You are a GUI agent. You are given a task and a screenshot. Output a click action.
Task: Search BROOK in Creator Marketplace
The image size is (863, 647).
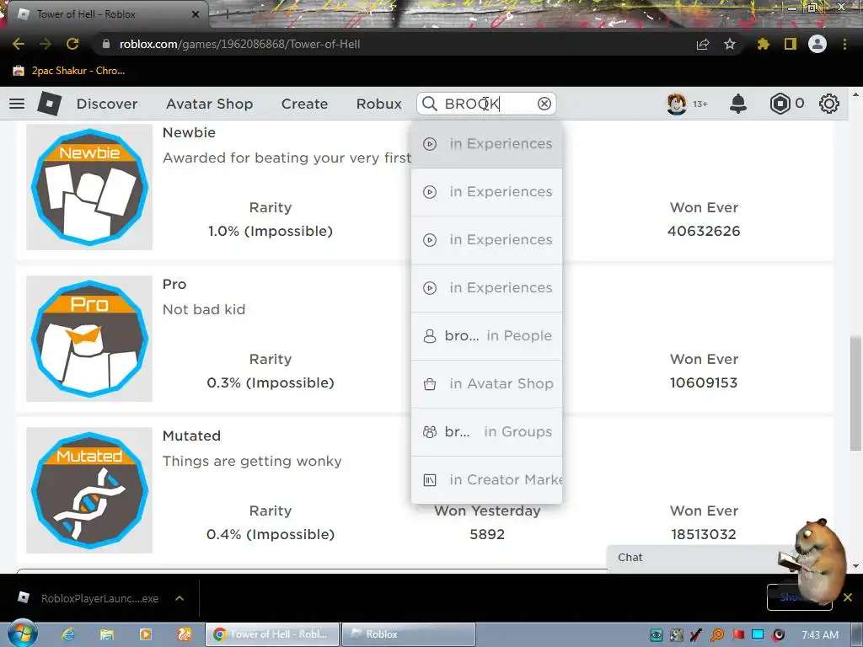tap(486, 479)
